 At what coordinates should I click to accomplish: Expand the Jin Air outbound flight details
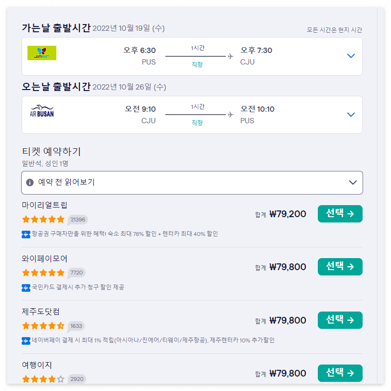click(351, 55)
